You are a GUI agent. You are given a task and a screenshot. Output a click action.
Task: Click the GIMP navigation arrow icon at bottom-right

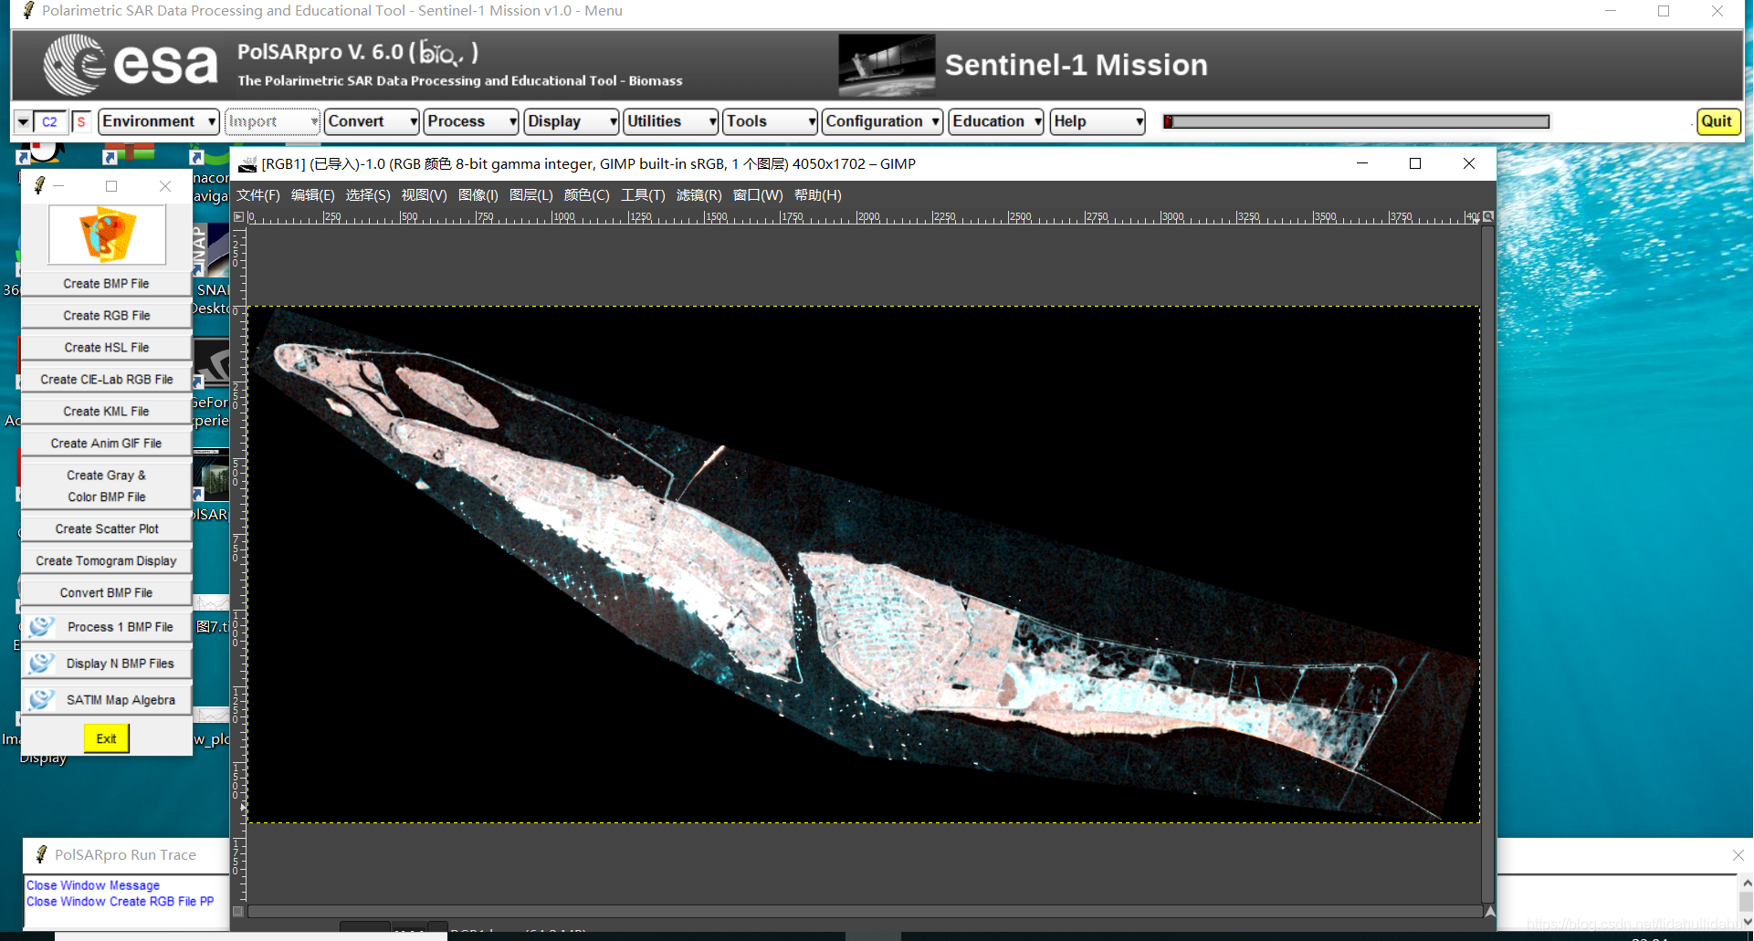tap(1489, 911)
